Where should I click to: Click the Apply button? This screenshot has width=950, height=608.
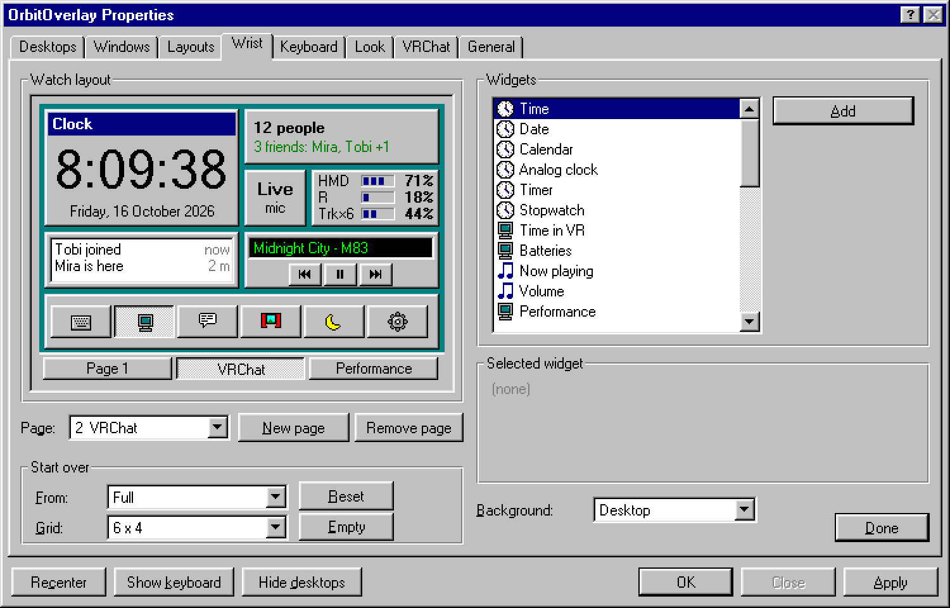pos(890,582)
